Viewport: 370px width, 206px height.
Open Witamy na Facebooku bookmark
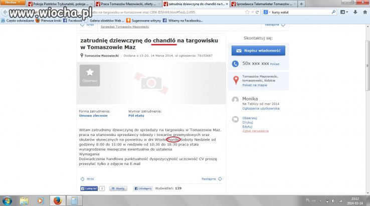pos(183,20)
